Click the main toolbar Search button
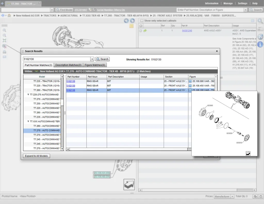The width and height of the screenshot is (264, 204). click(256, 10)
